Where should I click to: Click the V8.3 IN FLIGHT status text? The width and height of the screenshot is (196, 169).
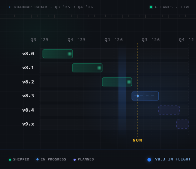[x=173, y=159]
